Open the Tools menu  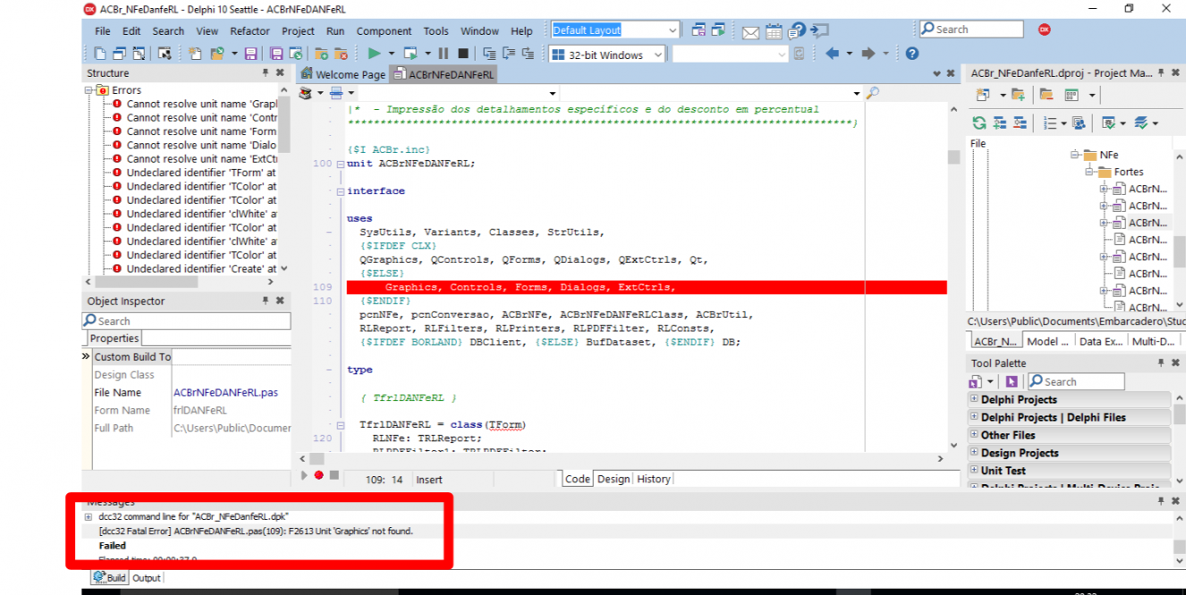point(436,31)
